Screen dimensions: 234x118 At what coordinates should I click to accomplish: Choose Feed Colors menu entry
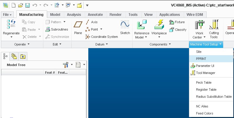211,113
